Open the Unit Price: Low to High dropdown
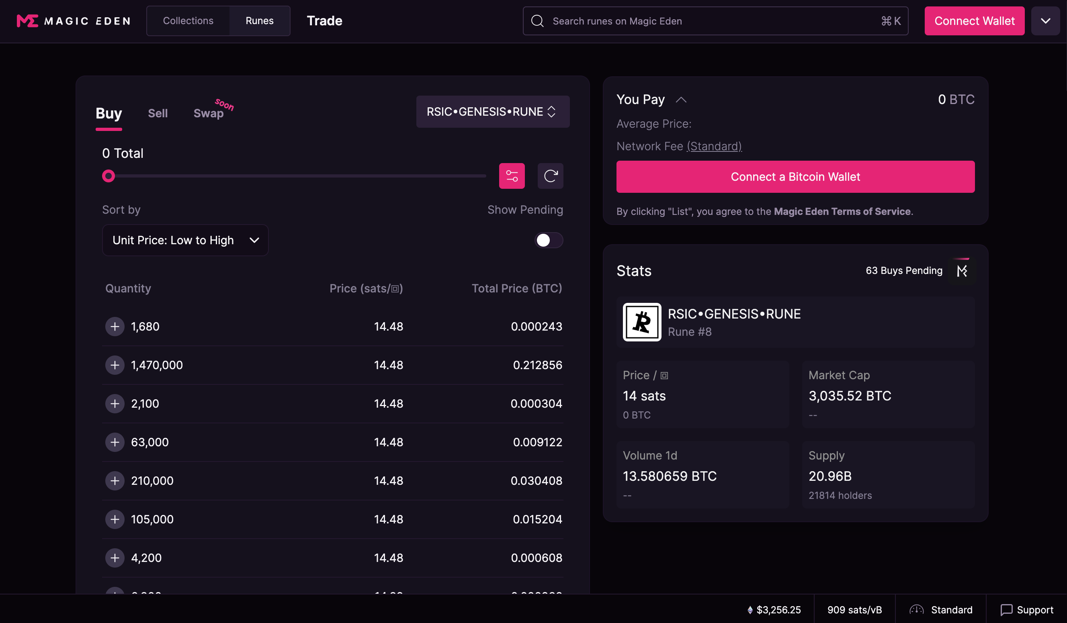The height and width of the screenshot is (623, 1067). tap(185, 240)
